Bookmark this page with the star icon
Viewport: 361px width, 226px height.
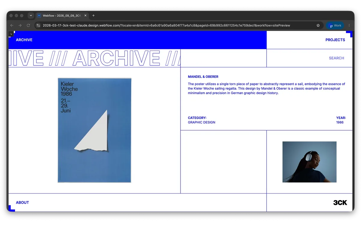(x=318, y=26)
